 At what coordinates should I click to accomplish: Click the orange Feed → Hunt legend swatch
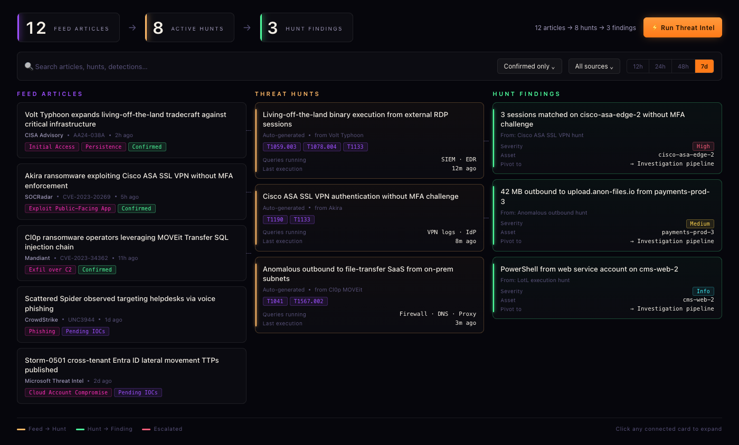(x=21, y=429)
